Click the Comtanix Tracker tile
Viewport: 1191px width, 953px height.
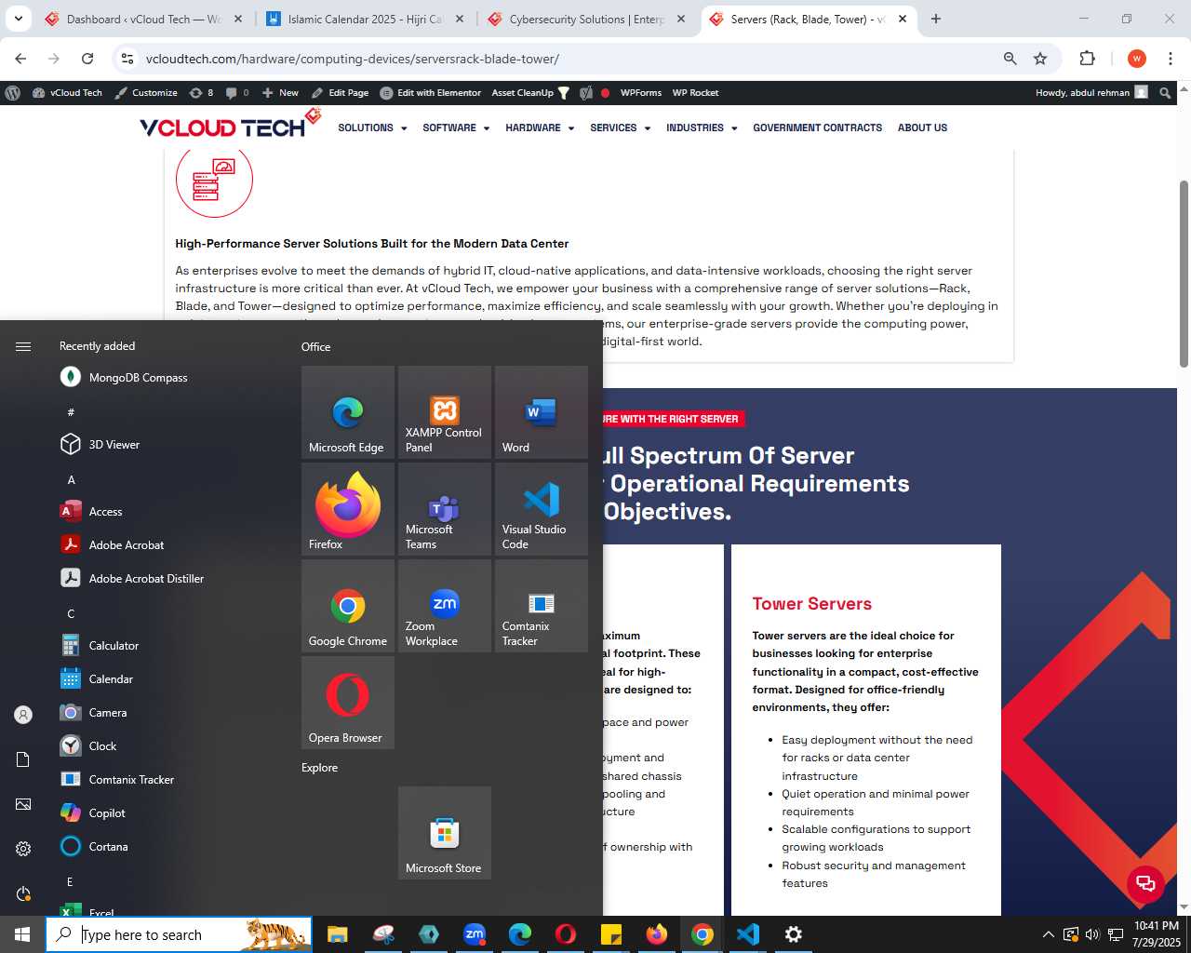coord(542,606)
